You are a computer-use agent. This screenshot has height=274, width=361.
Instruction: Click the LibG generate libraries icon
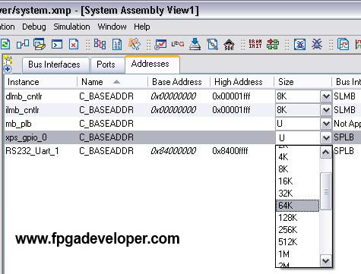pos(178,44)
